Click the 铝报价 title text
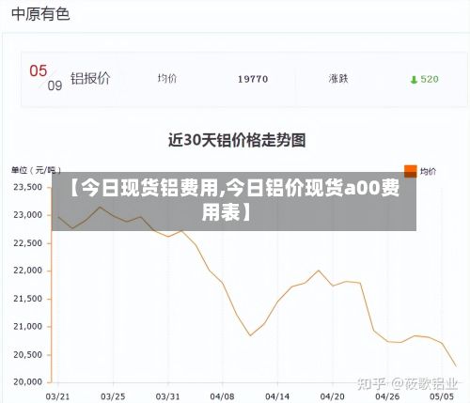Image resolution: width=470 pixels, height=403 pixels. click(x=90, y=79)
